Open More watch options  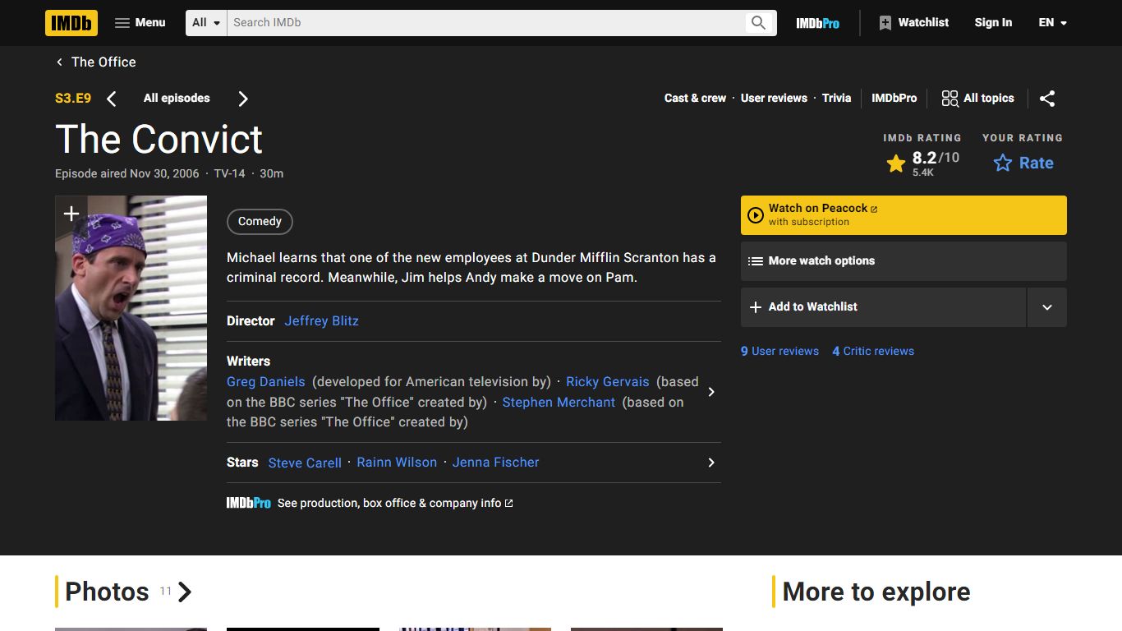(x=904, y=261)
